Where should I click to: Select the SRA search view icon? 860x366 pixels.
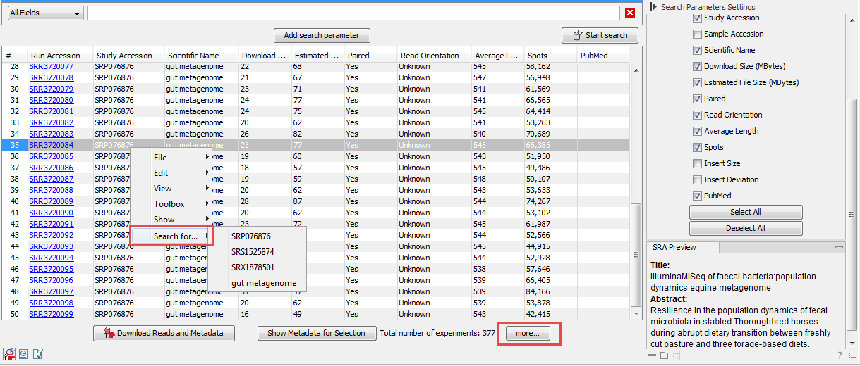9,353
